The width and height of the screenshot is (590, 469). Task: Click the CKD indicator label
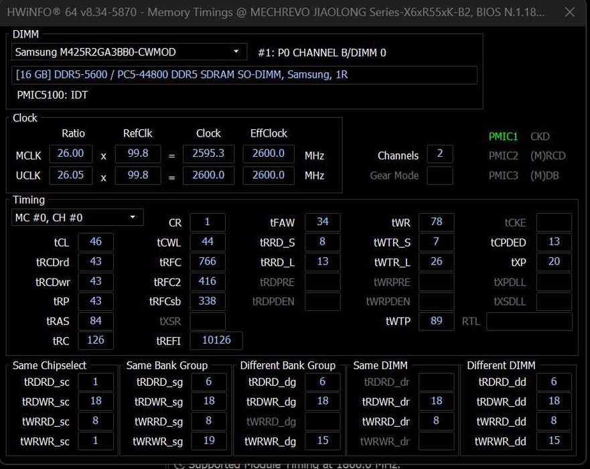click(540, 137)
